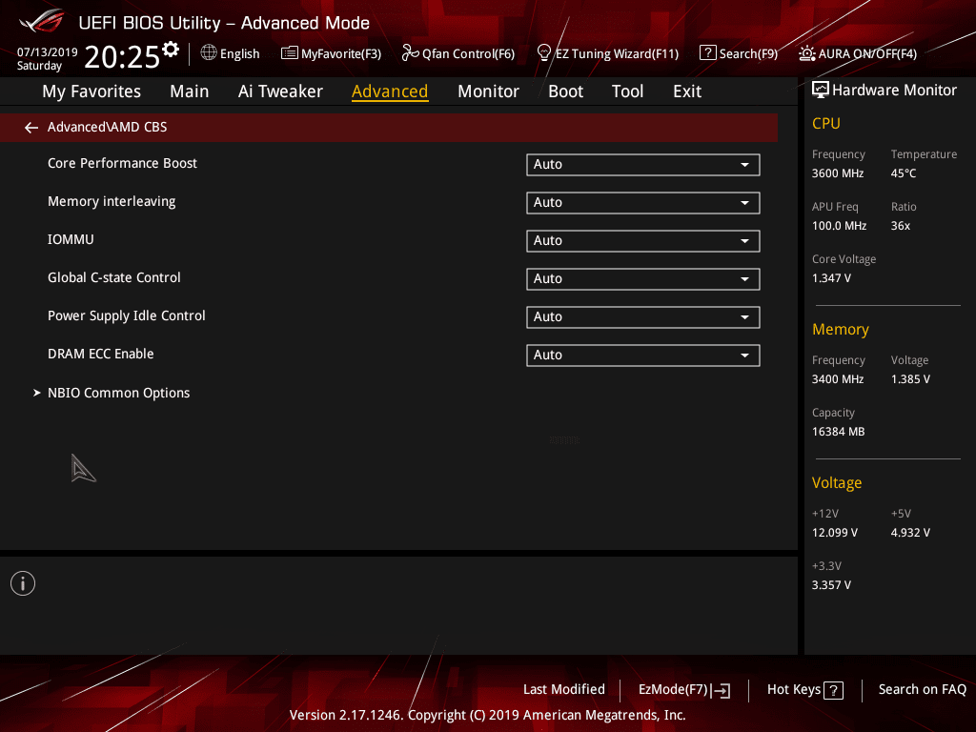The height and width of the screenshot is (732, 976).
Task: Click EZ Tuning Wizard(F11) text label
Action: 617,54
